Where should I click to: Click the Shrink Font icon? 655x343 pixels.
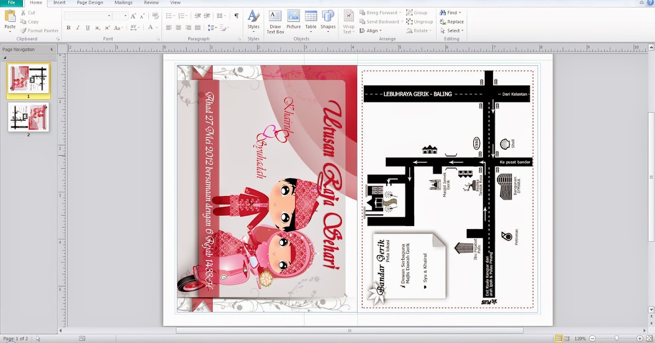141,16
